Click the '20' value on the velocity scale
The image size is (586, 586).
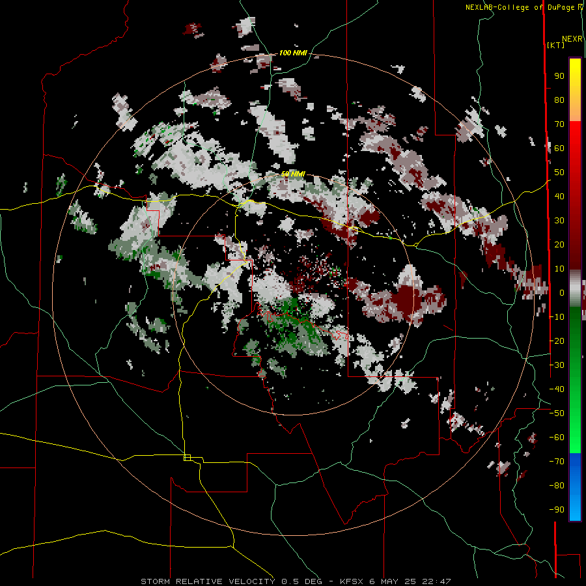coord(559,245)
